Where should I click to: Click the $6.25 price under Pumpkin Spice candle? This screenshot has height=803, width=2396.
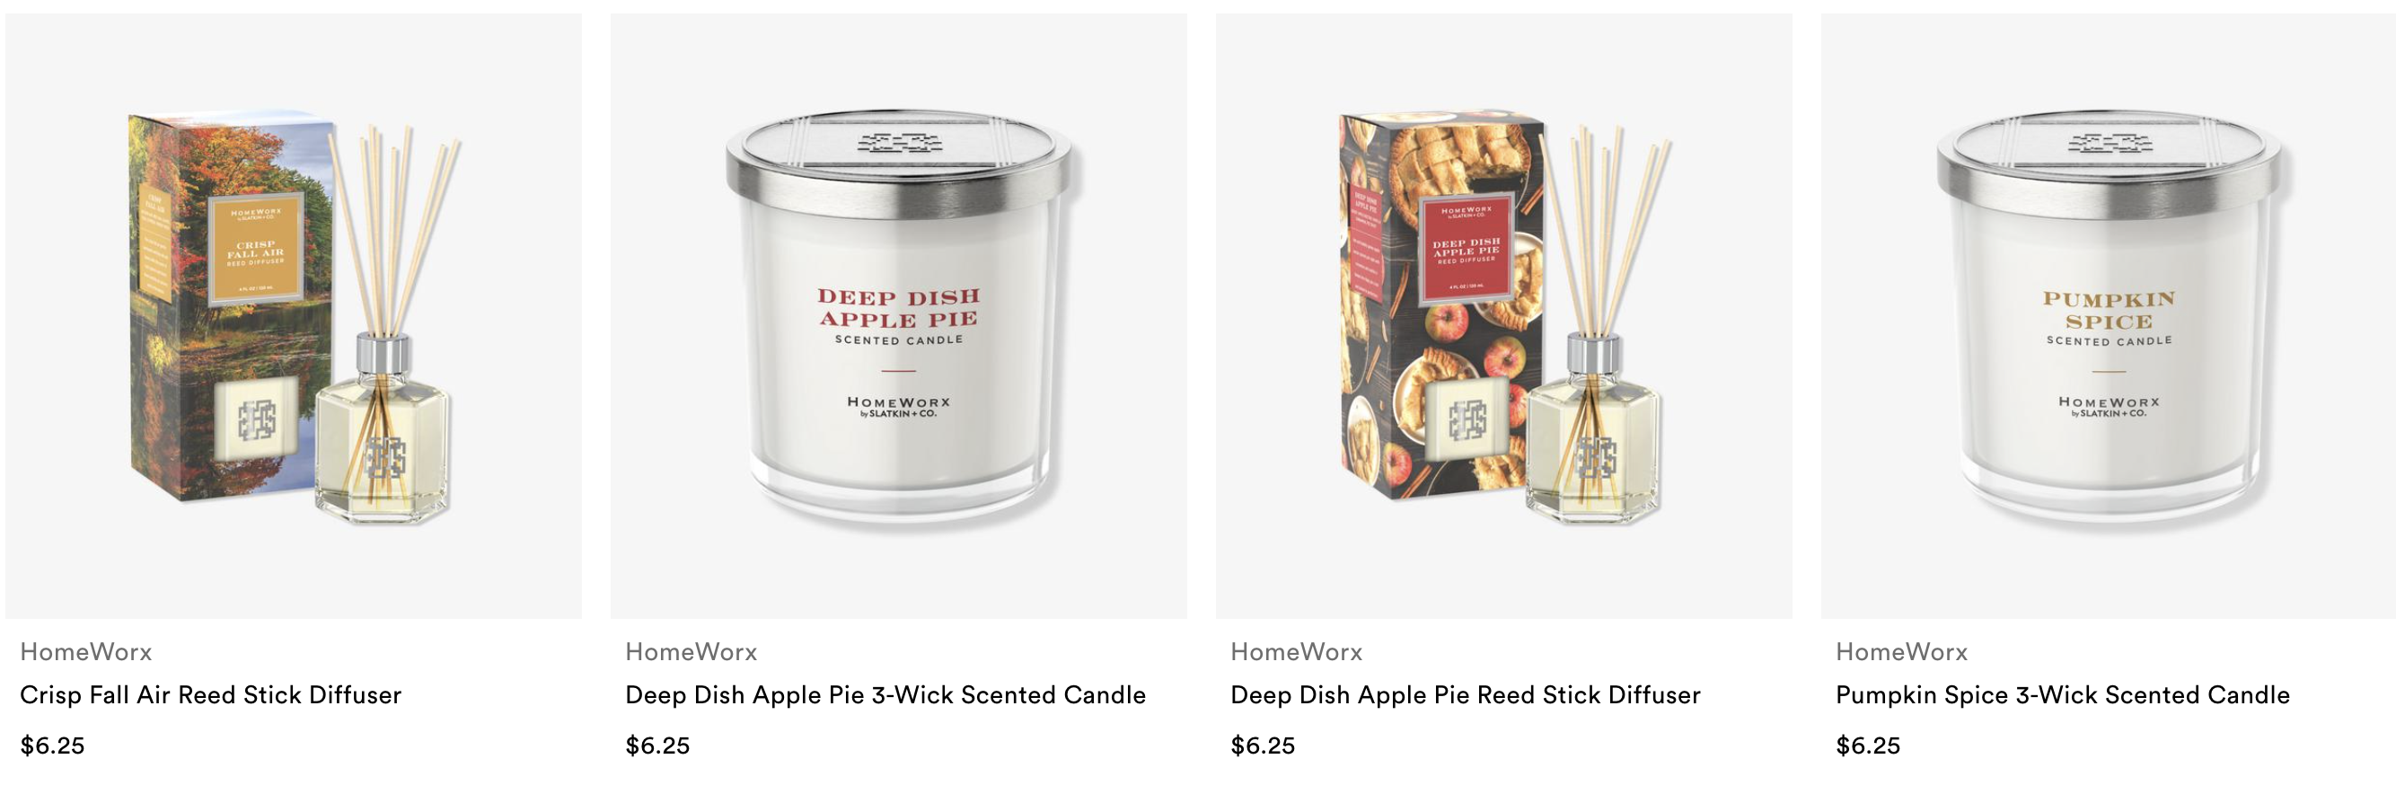(1868, 746)
